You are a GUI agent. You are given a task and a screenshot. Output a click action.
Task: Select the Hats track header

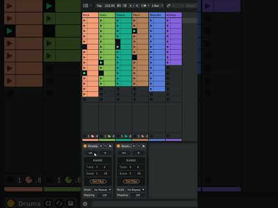coord(107,15)
